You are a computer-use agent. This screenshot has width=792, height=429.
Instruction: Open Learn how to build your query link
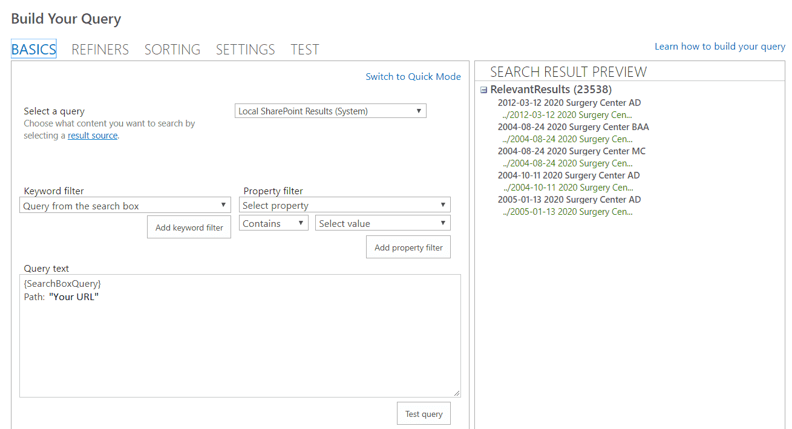coord(720,47)
